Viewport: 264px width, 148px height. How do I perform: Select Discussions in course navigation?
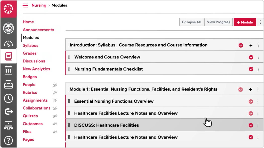pyautogui.click(x=34, y=61)
